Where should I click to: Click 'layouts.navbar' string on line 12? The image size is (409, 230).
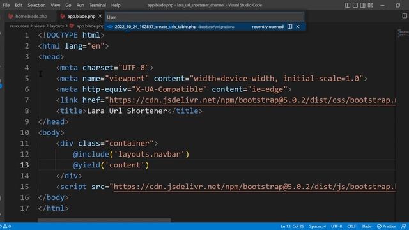point(149,154)
